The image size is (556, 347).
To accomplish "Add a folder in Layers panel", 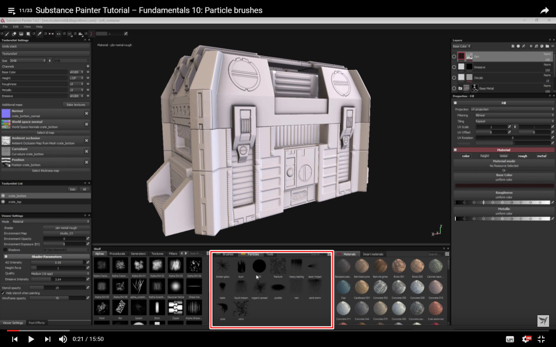I will 547,46.
